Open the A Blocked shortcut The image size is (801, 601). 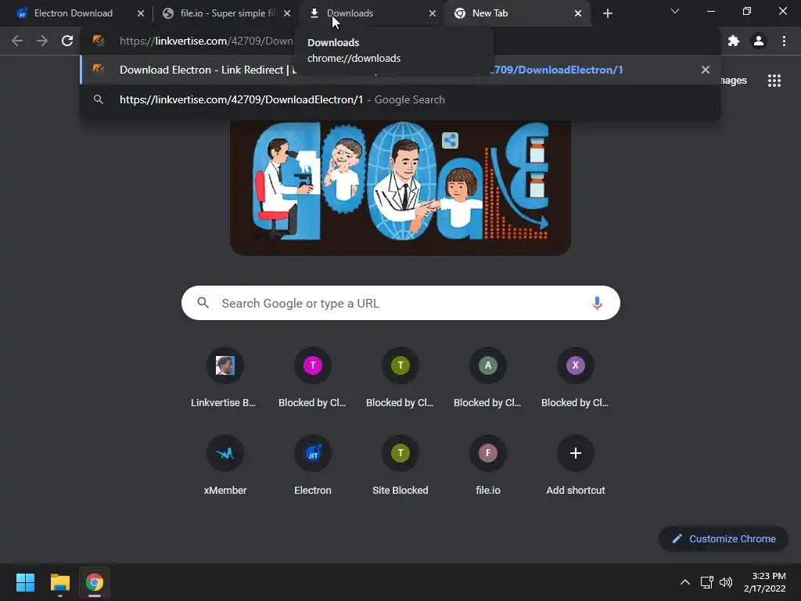[x=488, y=378]
